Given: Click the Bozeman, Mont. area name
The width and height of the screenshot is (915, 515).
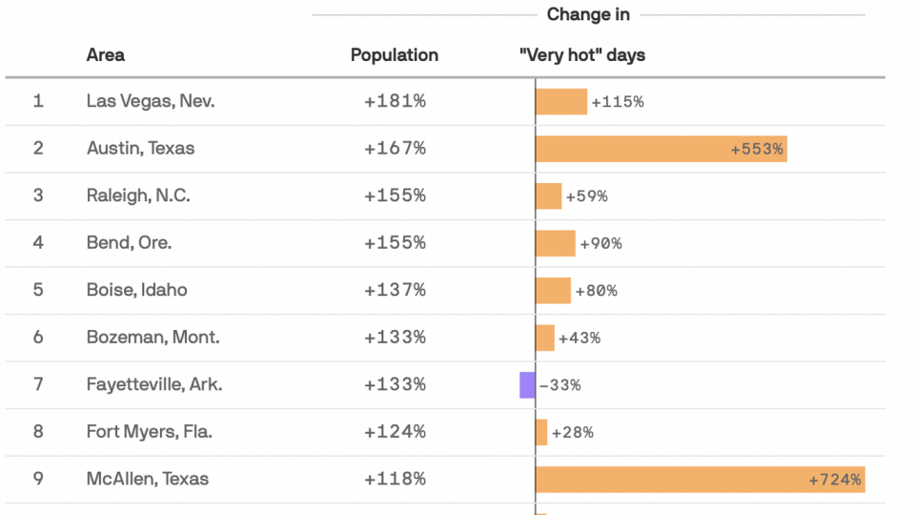Looking at the screenshot, I should pos(152,337).
